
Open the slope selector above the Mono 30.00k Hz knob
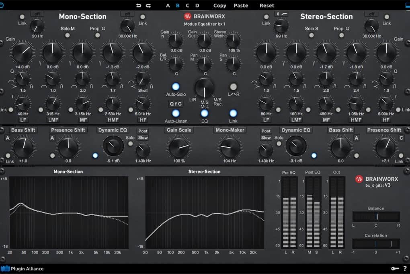(x=127, y=14)
